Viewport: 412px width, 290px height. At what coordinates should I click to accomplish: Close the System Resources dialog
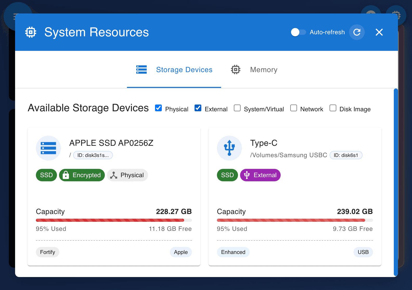pyautogui.click(x=379, y=32)
